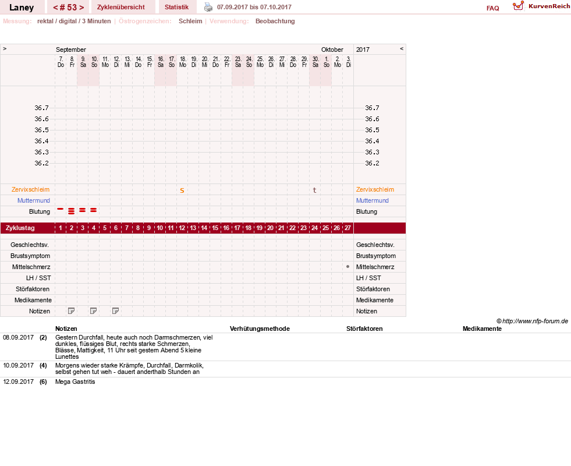Screen dimensions: 571x466
Task: Open the KurvenReich link
Action: click(x=549, y=6)
